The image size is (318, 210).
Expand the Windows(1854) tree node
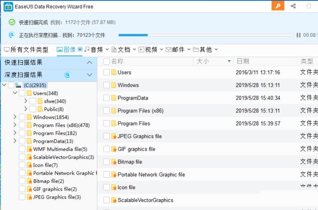coord(15,117)
